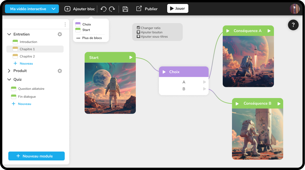Click the user avatar in top right
Image resolution: width=305 pixels, height=170 pixels.
click(295, 9)
